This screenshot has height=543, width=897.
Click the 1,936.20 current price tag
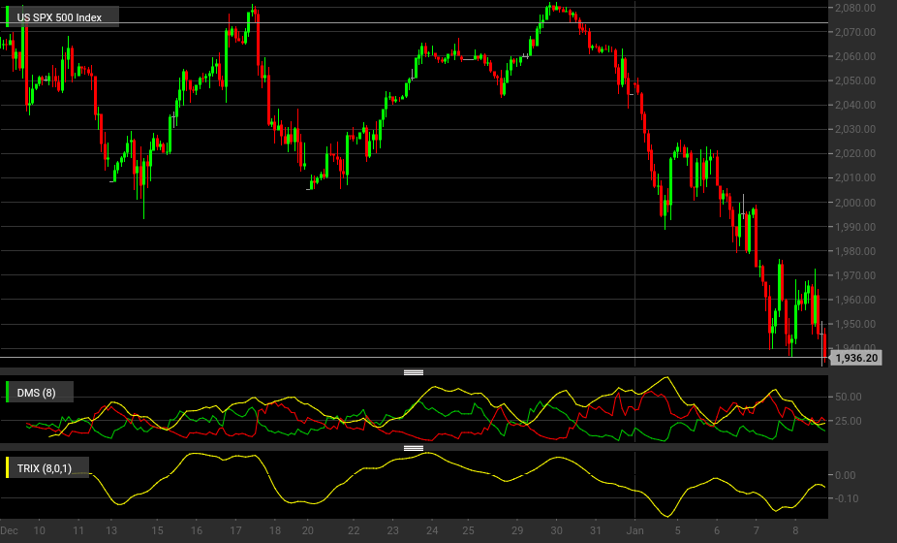pyautogui.click(x=855, y=358)
